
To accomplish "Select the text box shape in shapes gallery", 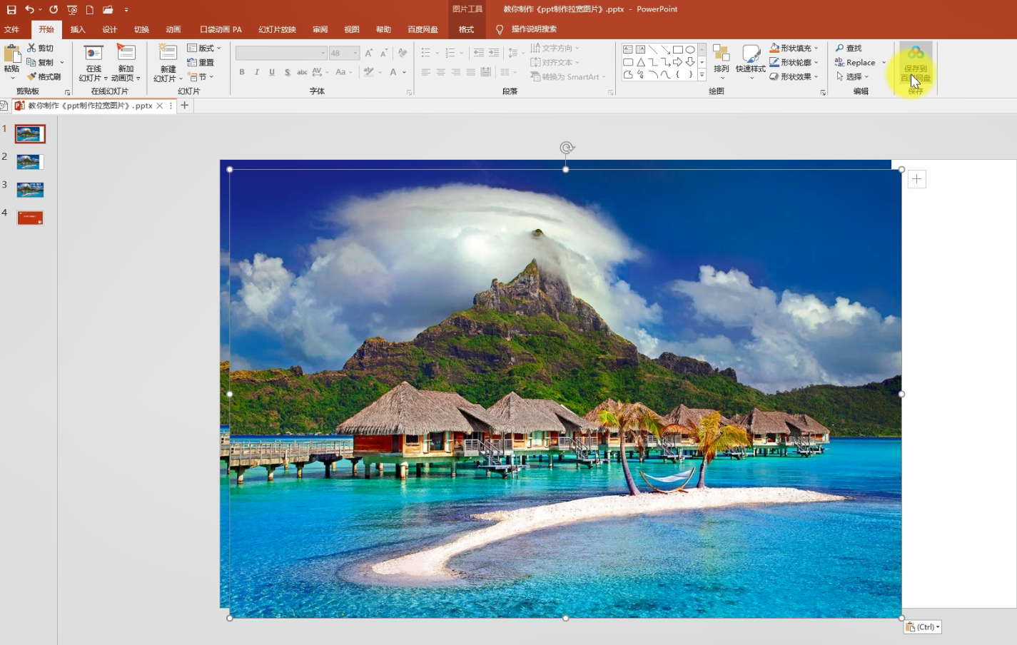I will pyautogui.click(x=628, y=49).
